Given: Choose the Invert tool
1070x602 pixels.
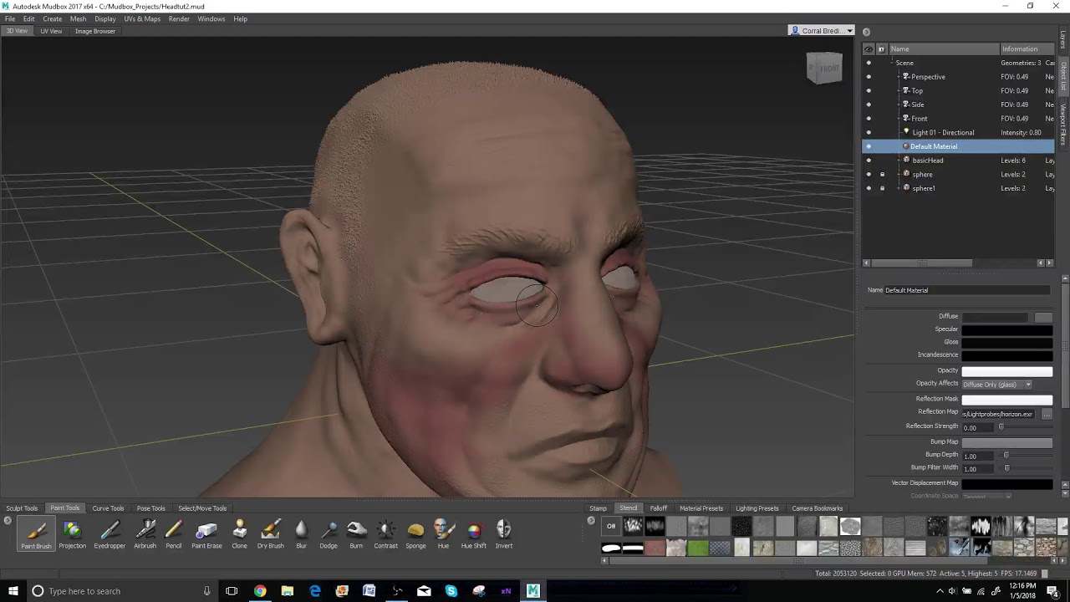Looking at the screenshot, I should (x=504, y=534).
